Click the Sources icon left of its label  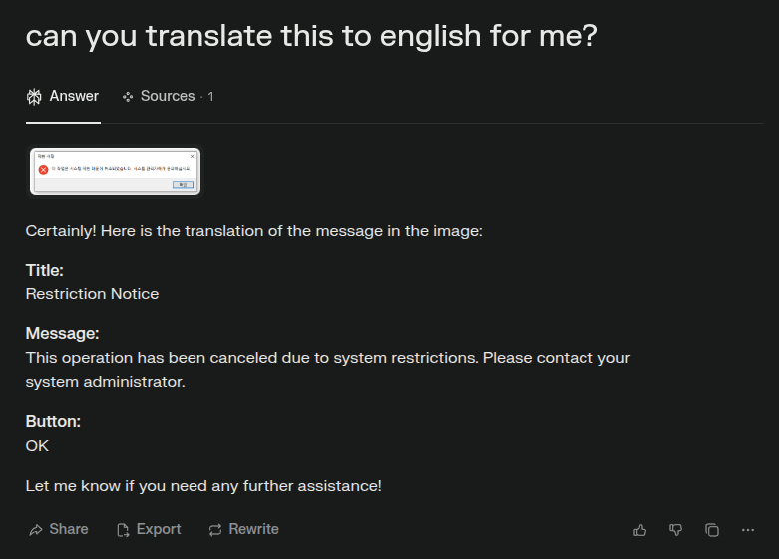(x=128, y=97)
